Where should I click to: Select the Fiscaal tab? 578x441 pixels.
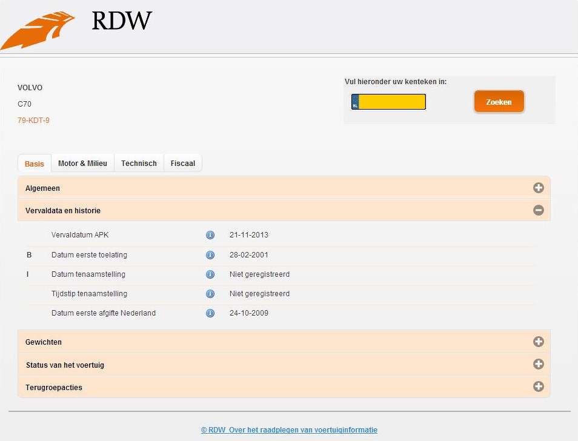(x=183, y=164)
